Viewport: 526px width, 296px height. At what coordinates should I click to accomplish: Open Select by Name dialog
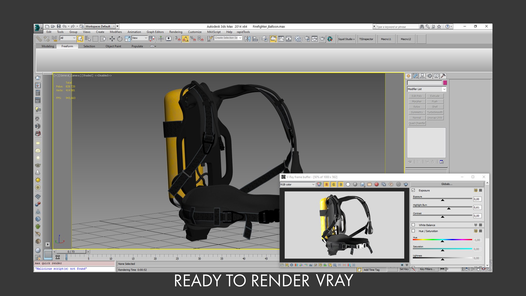point(88,39)
